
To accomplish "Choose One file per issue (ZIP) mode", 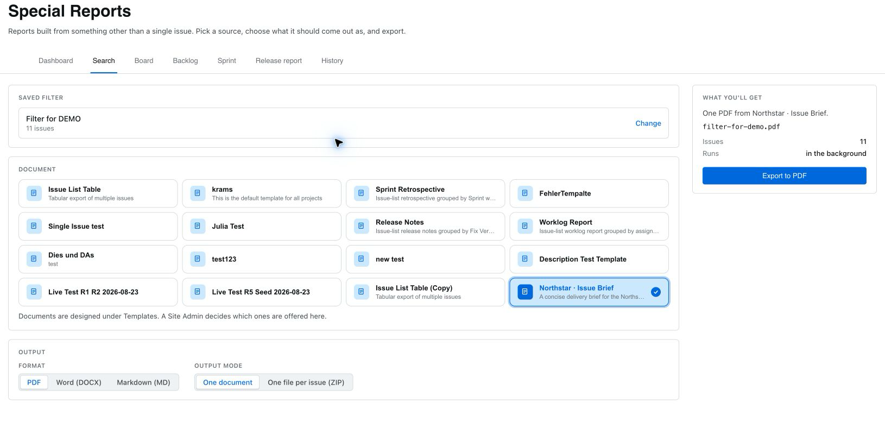I will point(306,382).
